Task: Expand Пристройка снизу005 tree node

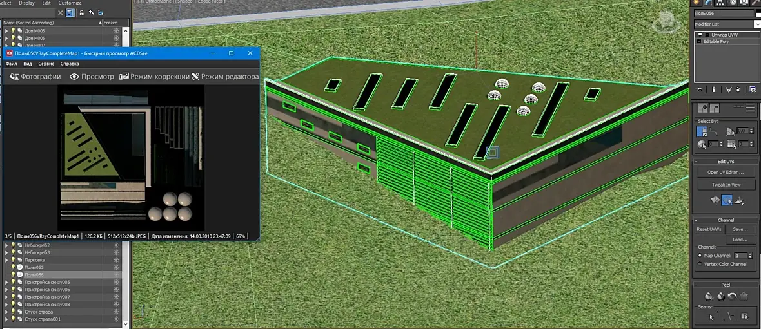Action: tap(6, 282)
